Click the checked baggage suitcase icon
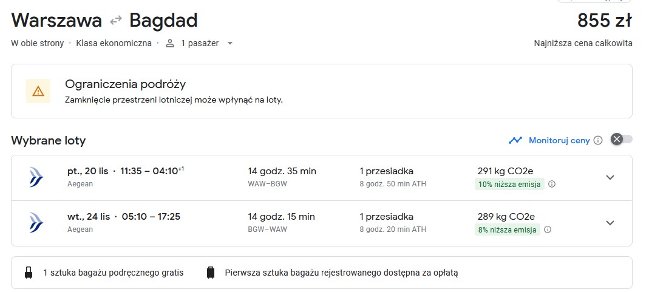 pyautogui.click(x=210, y=273)
